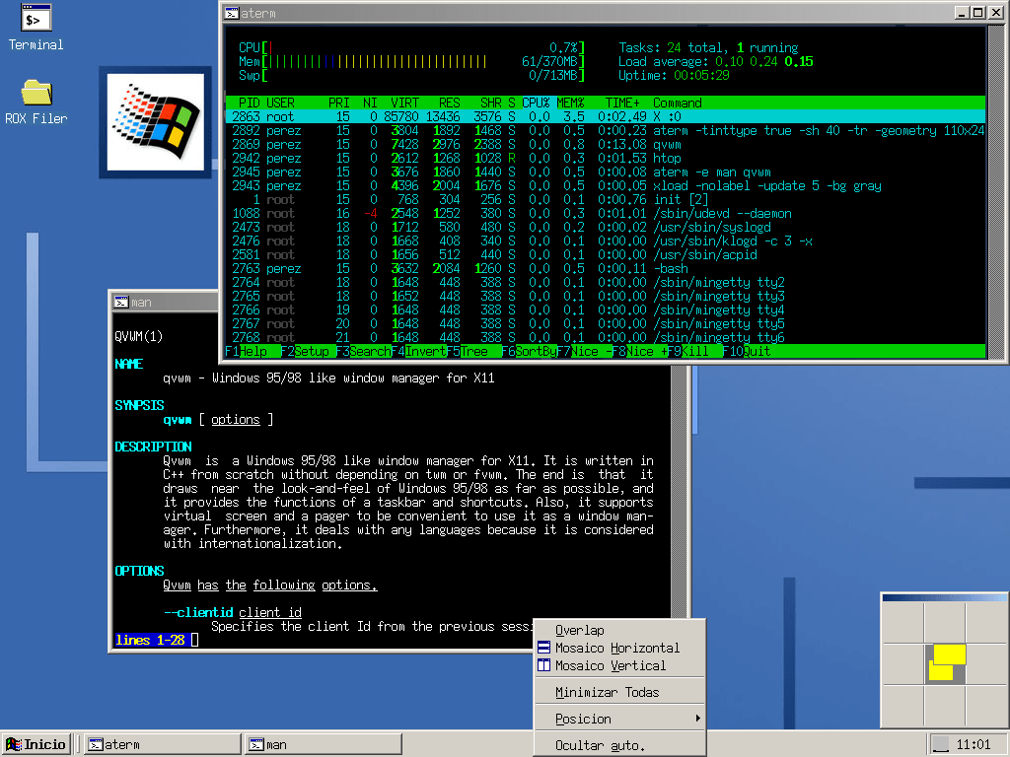Viewport: 1010px width, 757px height.
Task: Click F7 Nice - in htop footer
Action: coord(584,352)
